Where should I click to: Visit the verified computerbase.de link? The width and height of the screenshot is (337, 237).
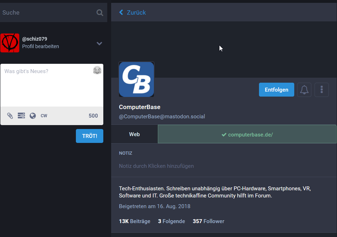pyautogui.click(x=247, y=134)
